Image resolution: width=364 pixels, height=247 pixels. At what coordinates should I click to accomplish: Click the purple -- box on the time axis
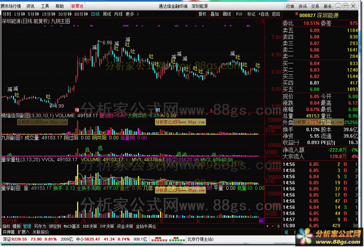(261, 220)
